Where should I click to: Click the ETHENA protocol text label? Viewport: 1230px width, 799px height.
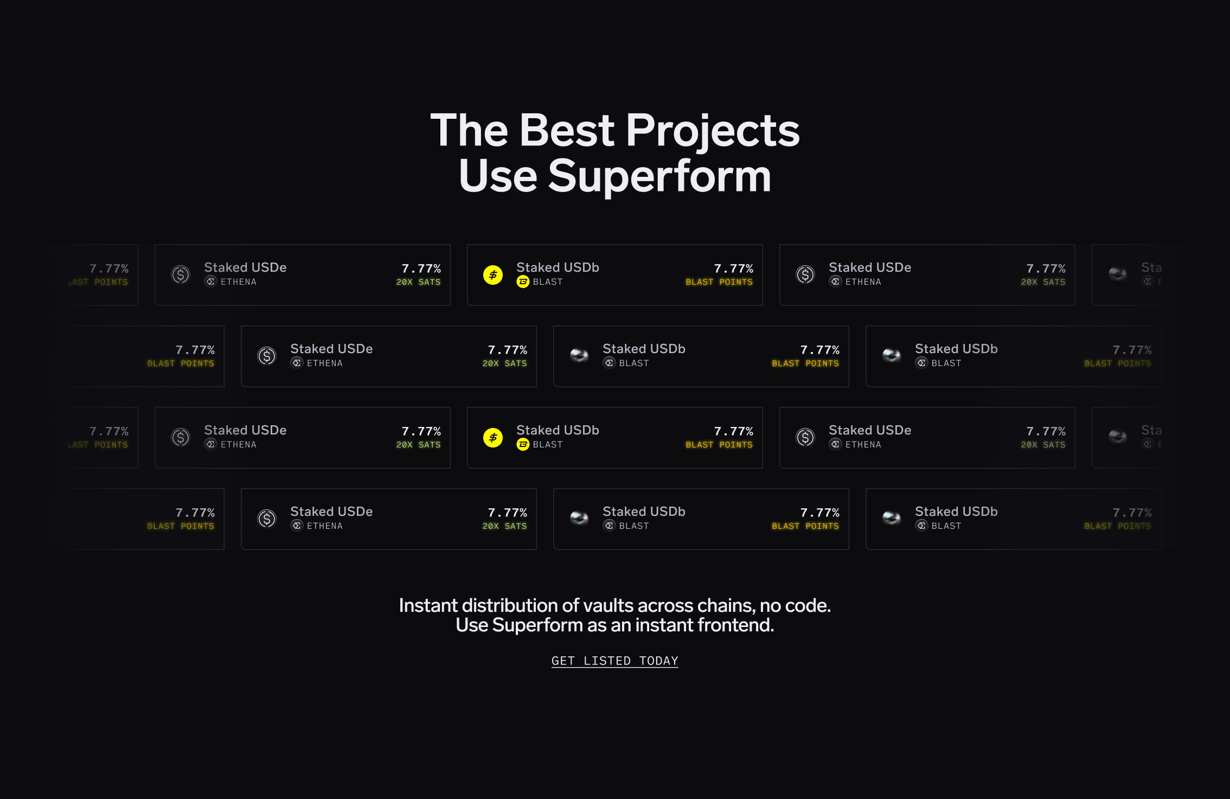tap(239, 282)
